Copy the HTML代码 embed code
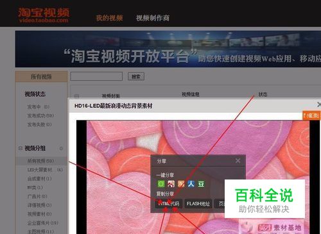Viewport: 321px width, 234px height. tap(169, 204)
